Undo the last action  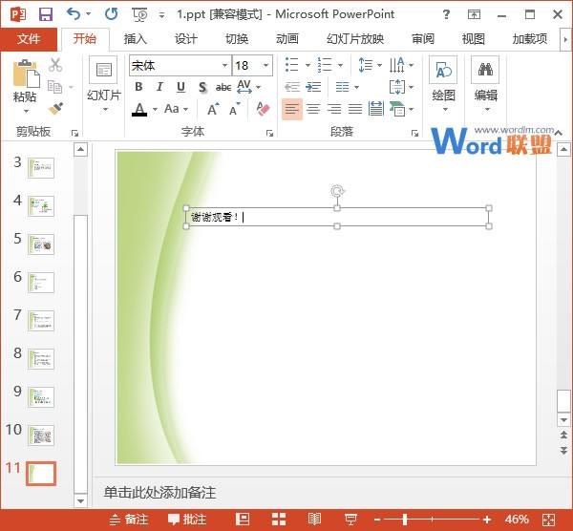74,14
